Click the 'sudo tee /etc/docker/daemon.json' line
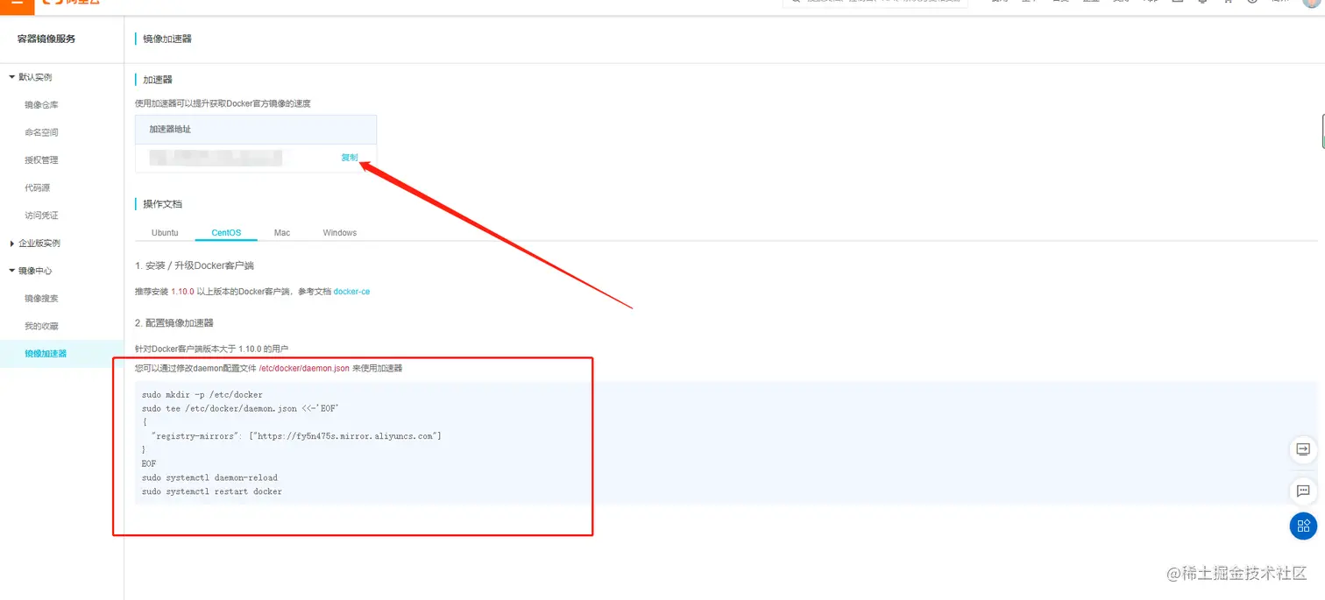1325x600 pixels. pos(240,409)
